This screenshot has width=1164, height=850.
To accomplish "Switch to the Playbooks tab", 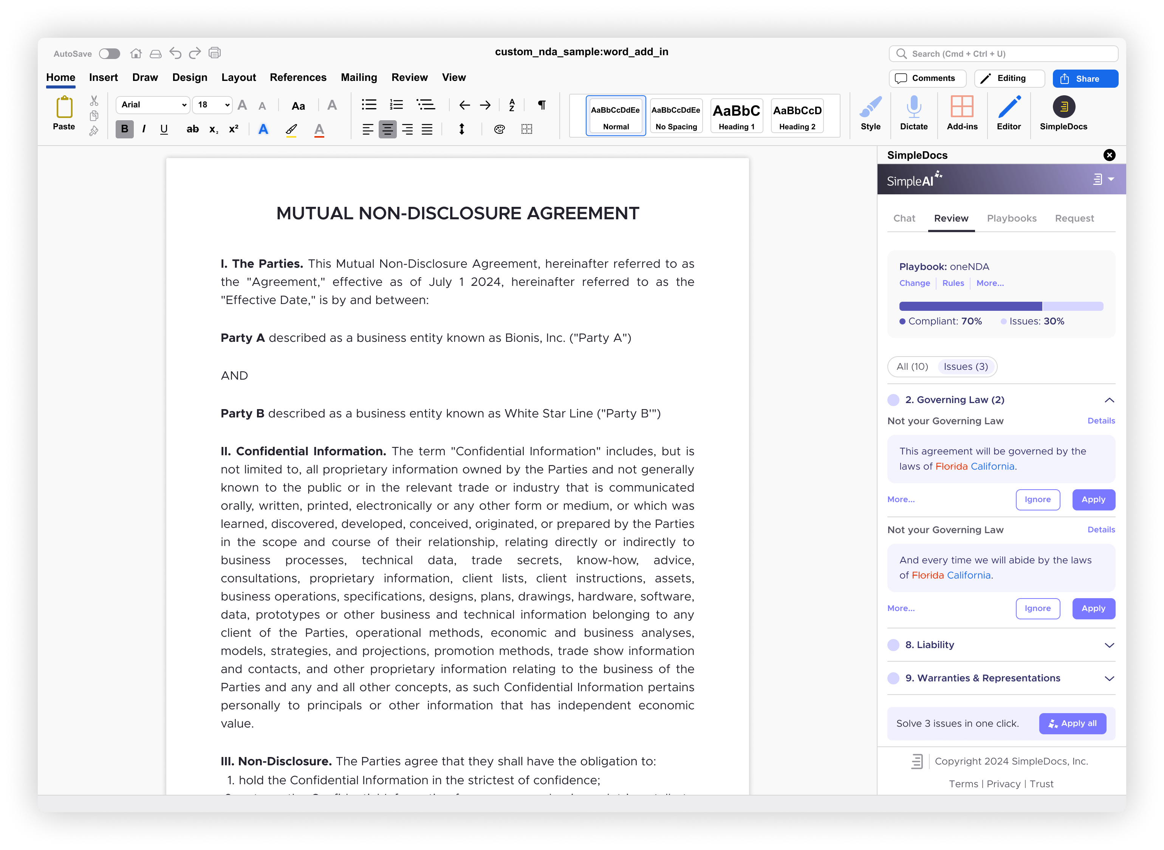I will (x=1011, y=218).
